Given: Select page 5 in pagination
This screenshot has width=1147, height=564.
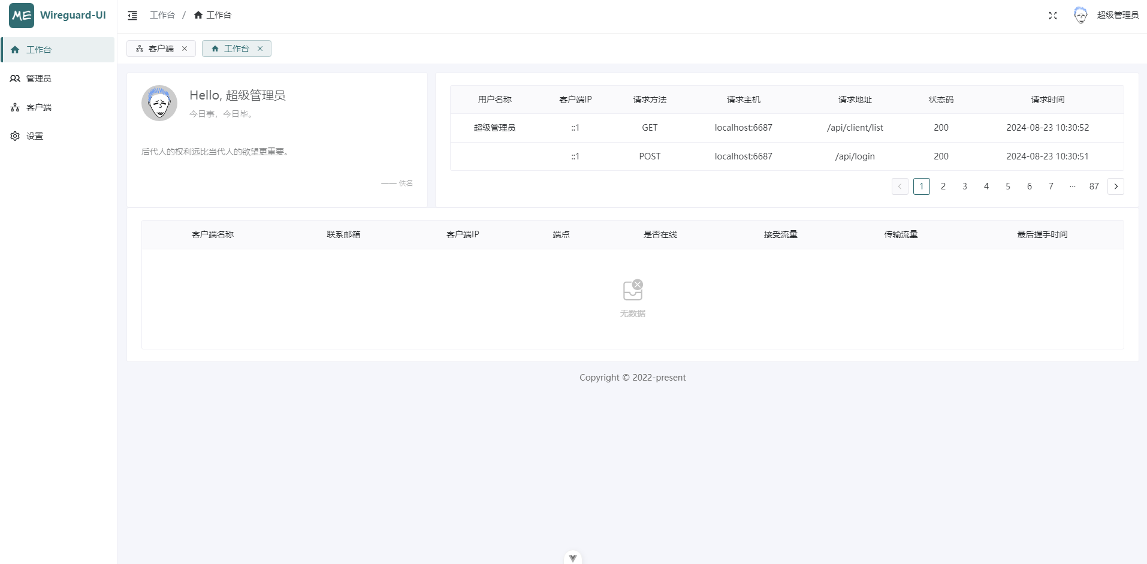Looking at the screenshot, I should click(x=1007, y=186).
